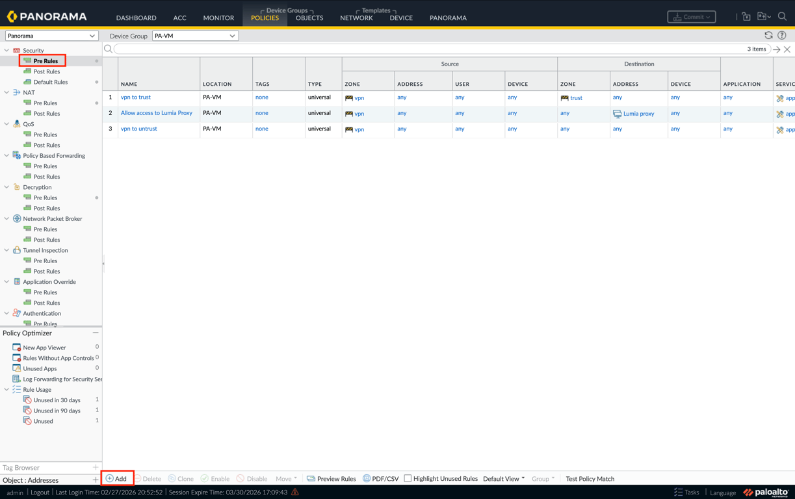The width and height of the screenshot is (795, 499).
Task: Open the Default View dropdown
Action: point(504,479)
